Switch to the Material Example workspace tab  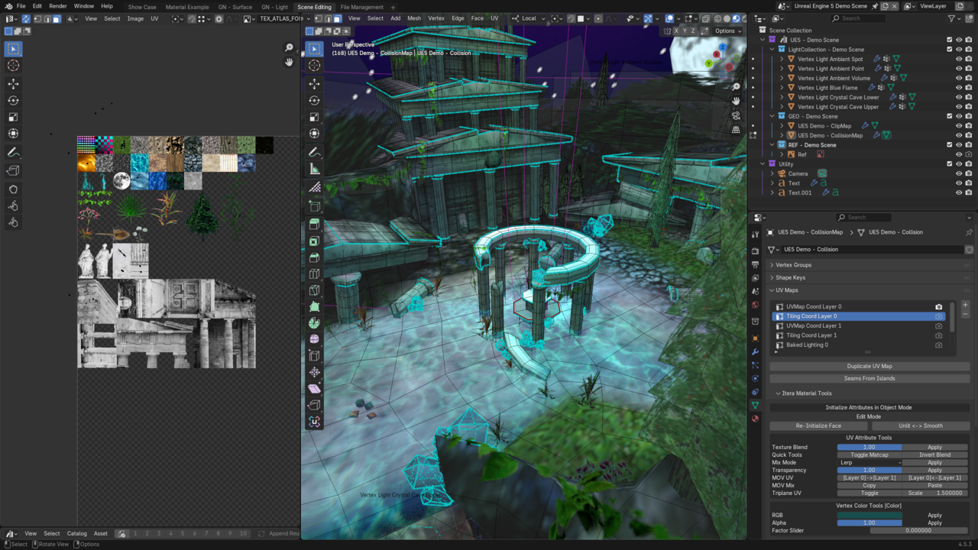(x=187, y=7)
